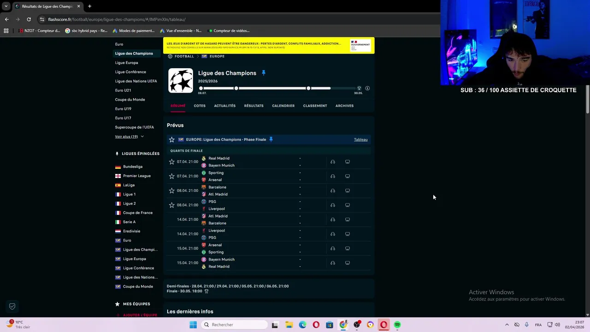The image size is (590, 332).
Task: Switch to the Actualités tab
Action: point(224,106)
